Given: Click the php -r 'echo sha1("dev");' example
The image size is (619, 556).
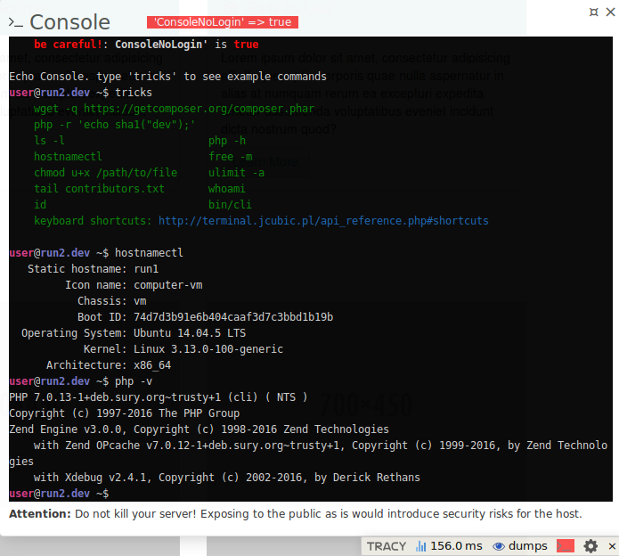Looking at the screenshot, I should pyautogui.click(x=115, y=125).
